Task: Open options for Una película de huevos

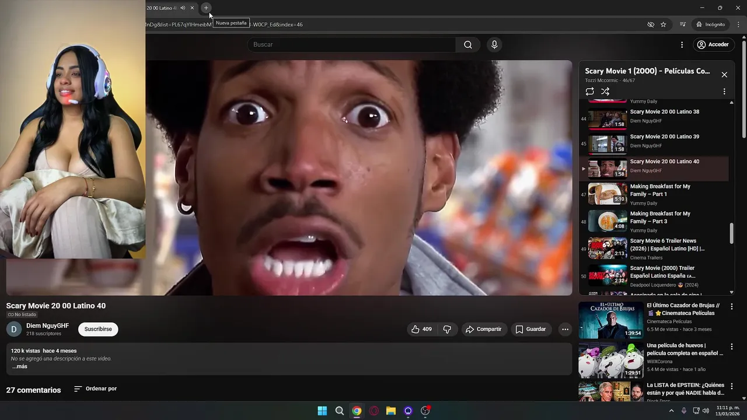Action: click(731, 346)
